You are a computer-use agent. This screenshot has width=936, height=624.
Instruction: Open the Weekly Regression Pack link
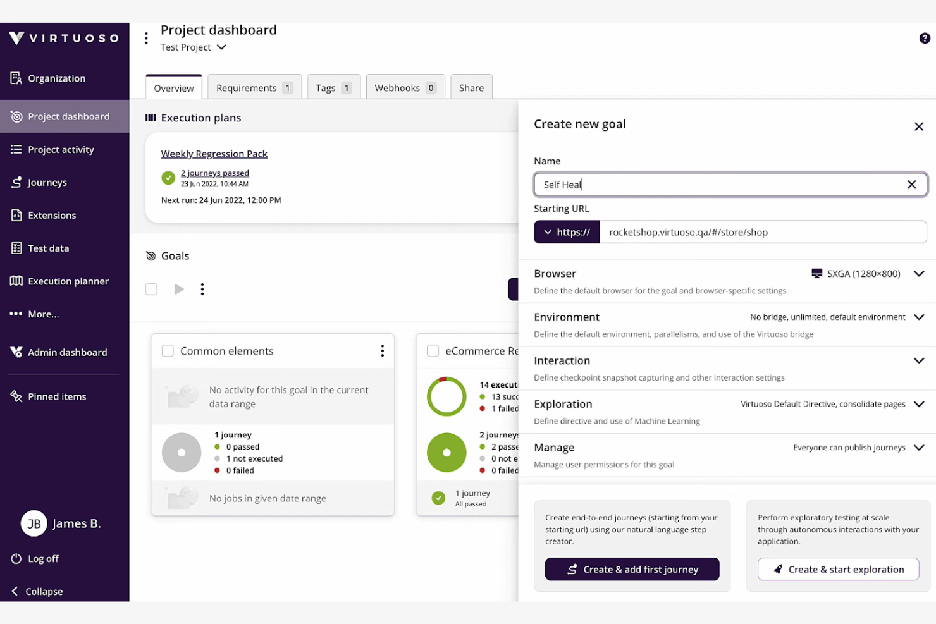pyautogui.click(x=214, y=154)
